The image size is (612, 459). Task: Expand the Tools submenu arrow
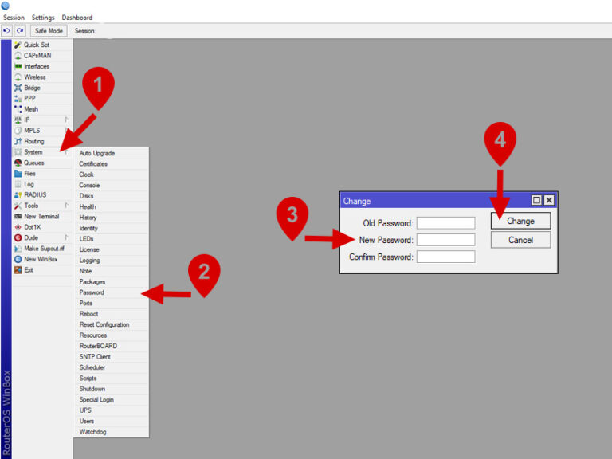click(x=67, y=206)
